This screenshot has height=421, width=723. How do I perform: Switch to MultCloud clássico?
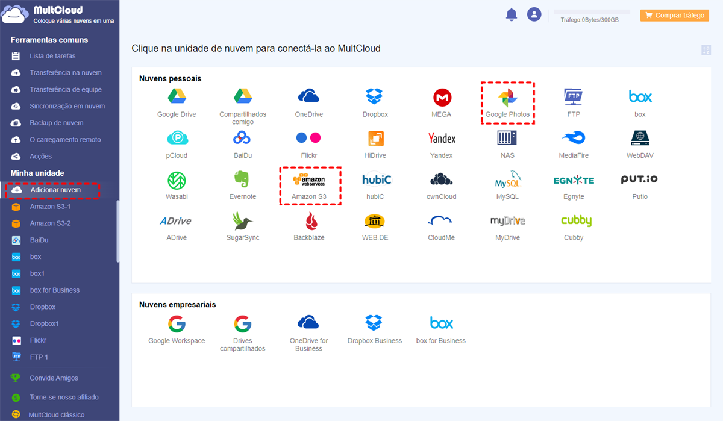coord(57,414)
